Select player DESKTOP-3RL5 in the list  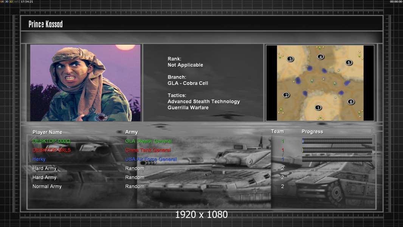(51, 150)
